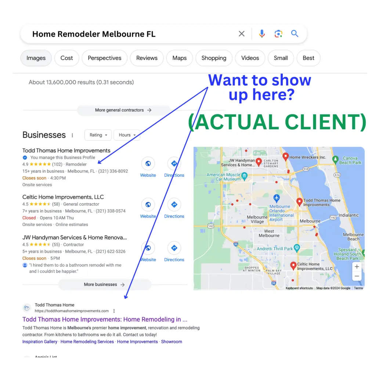376x376 pixels.
Task: Open the Showroom sitelink
Action: click(x=171, y=342)
